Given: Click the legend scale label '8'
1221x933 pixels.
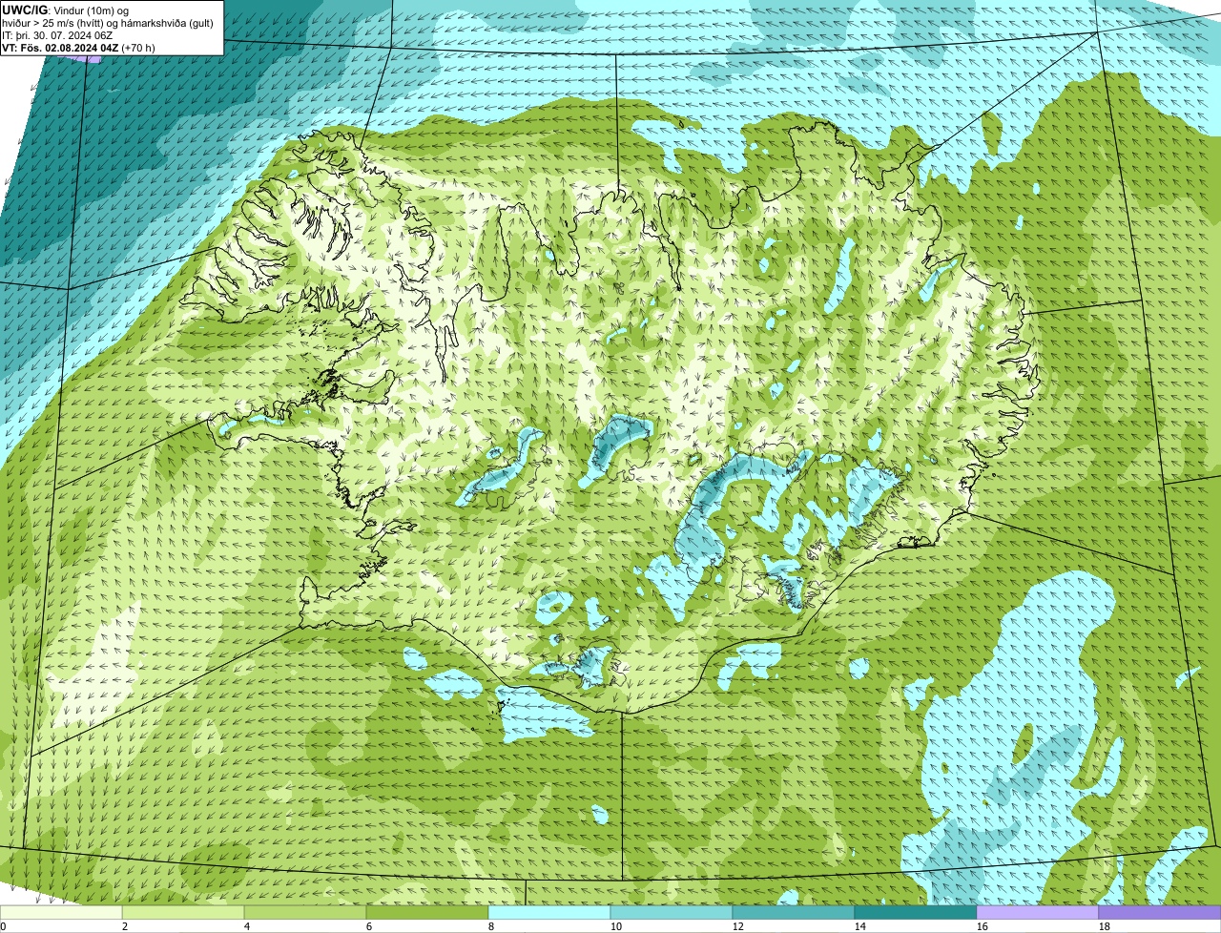Looking at the screenshot, I should tap(491, 926).
